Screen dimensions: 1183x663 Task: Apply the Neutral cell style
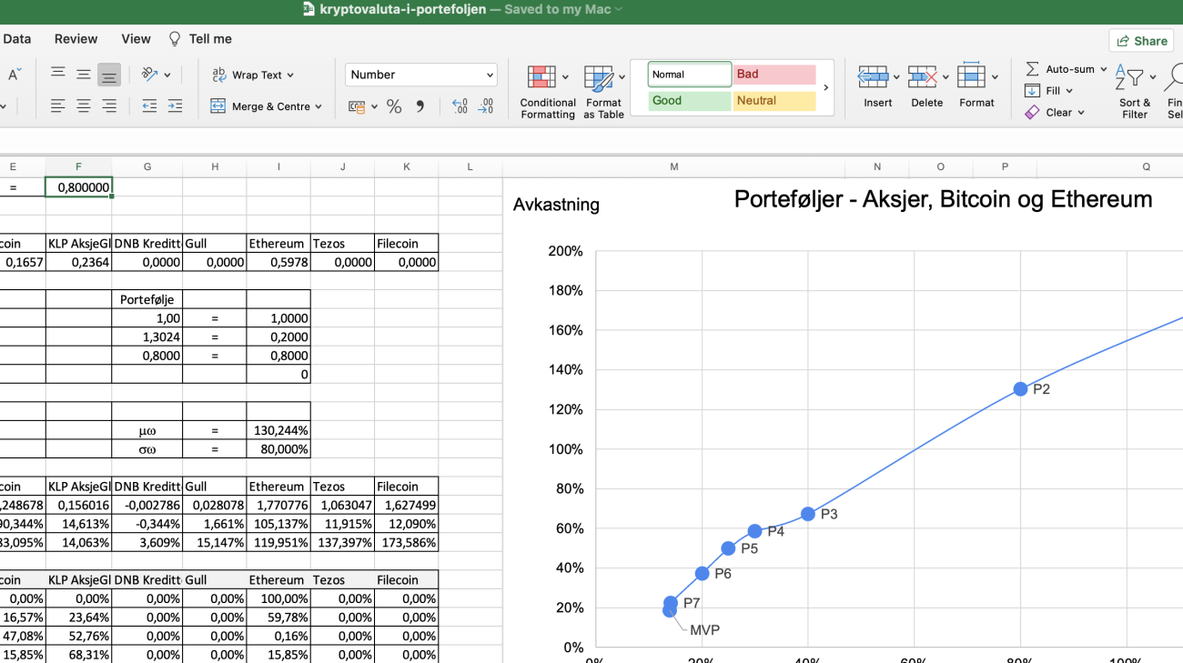pyautogui.click(x=773, y=101)
